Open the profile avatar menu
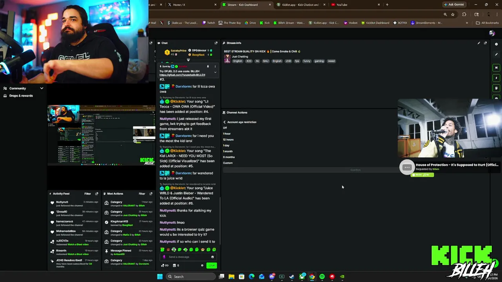 (x=492, y=33)
